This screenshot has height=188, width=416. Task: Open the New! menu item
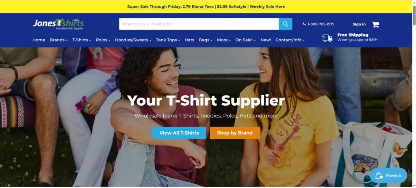click(266, 40)
